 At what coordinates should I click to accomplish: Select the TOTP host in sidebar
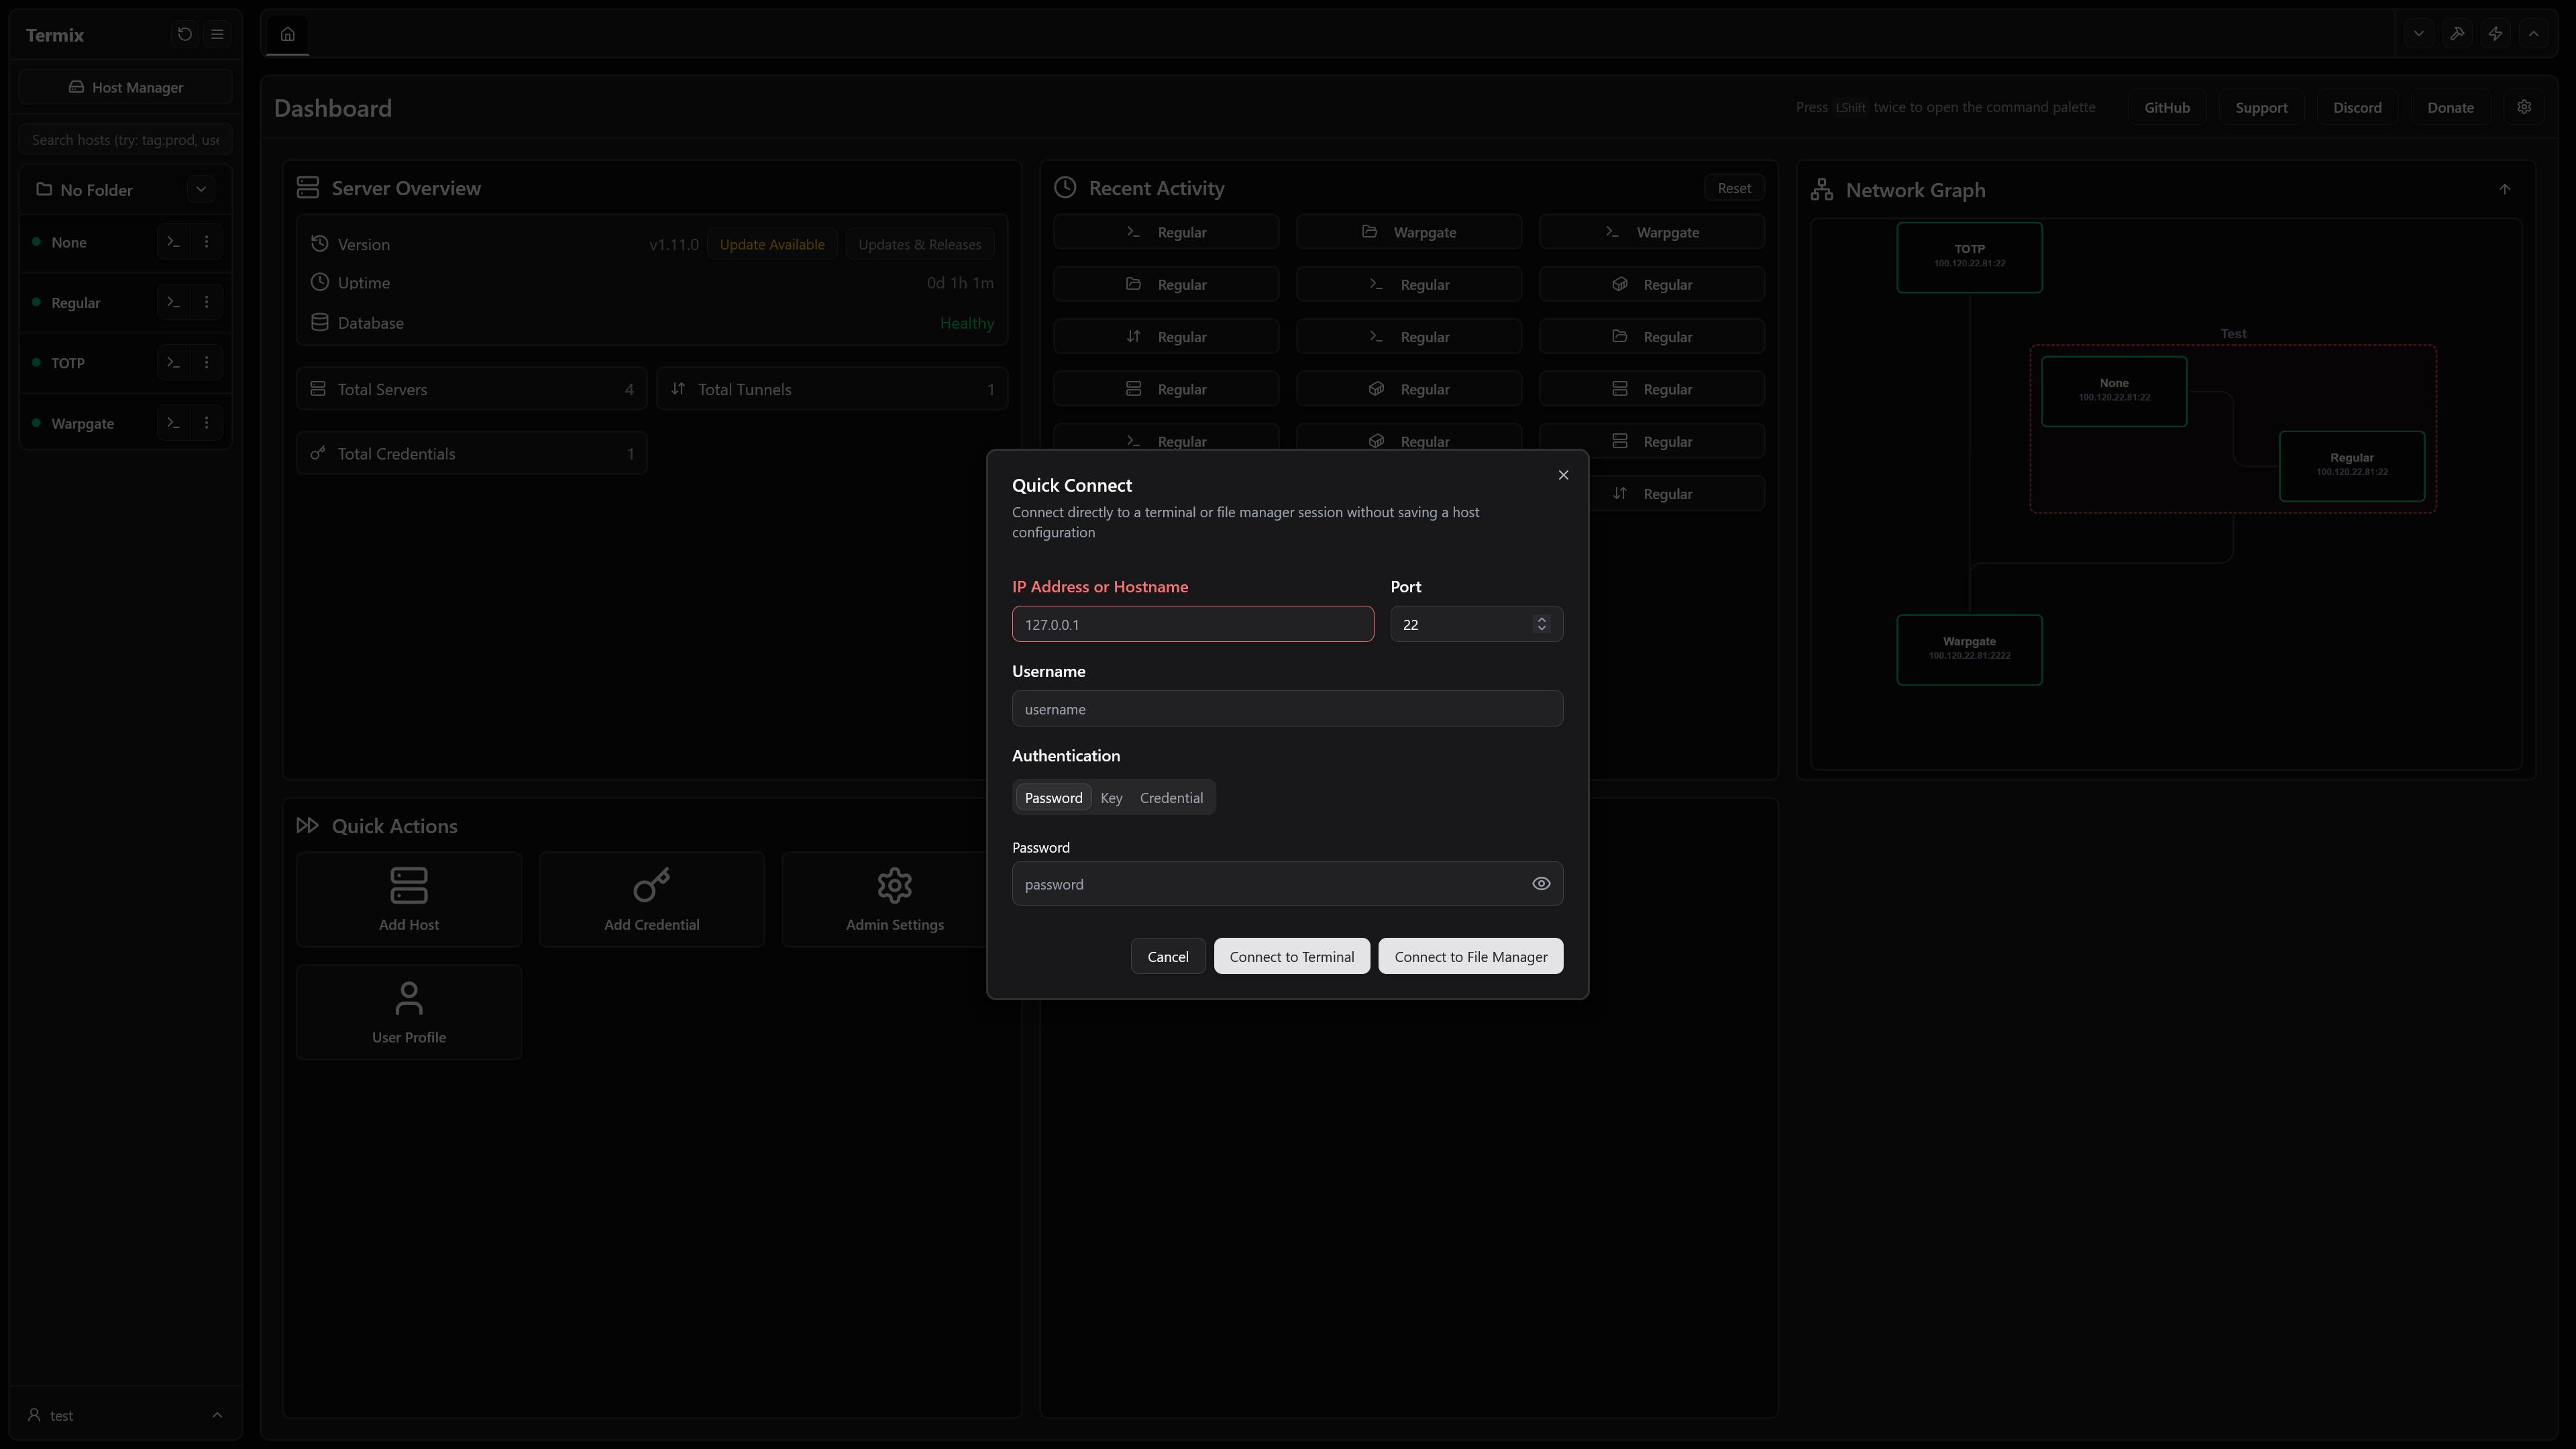tap(68, 362)
